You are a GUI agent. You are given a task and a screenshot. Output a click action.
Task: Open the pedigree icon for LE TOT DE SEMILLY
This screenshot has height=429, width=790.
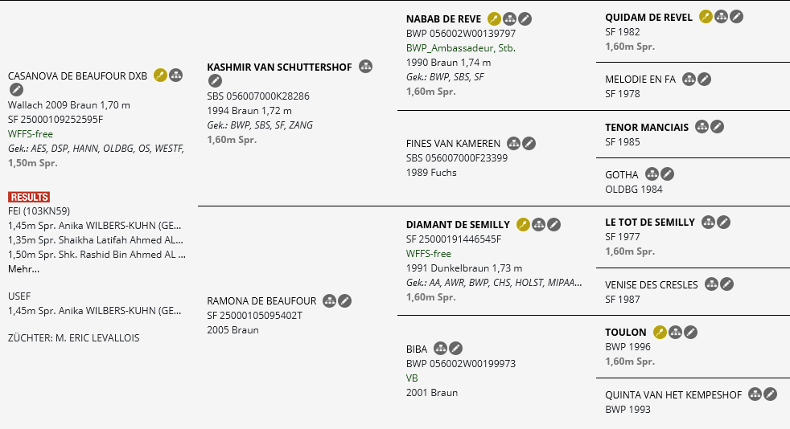click(709, 223)
